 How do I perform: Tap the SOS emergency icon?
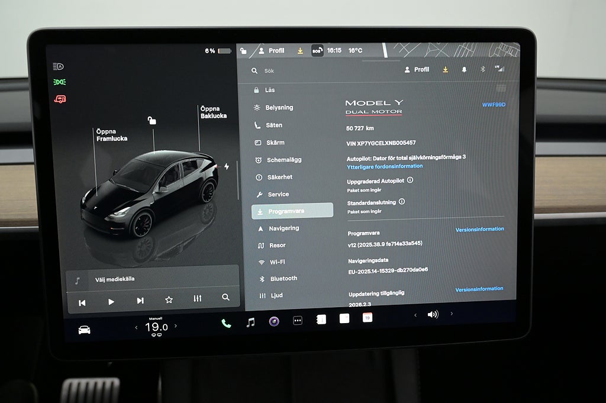pos(318,51)
